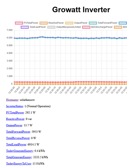This screenshot has width=127, height=167.
Task: Click the Growatt Inverter page heading
Action: [81, 10]
